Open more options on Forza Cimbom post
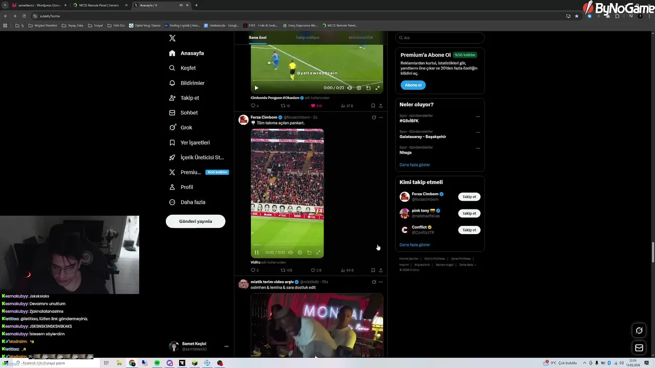Viewport: 655px width, 368px height. pos(381,118)
